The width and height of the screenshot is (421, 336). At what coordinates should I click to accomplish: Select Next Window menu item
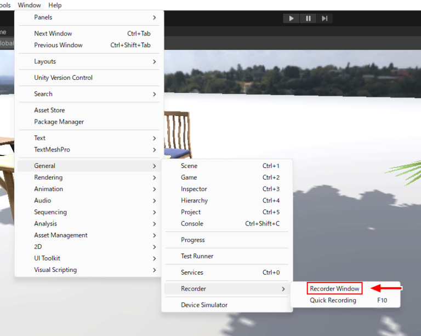(x=53, y=33)
